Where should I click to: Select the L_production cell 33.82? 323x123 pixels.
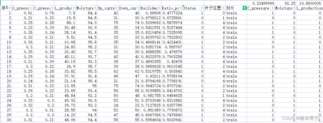click(65, 71)
